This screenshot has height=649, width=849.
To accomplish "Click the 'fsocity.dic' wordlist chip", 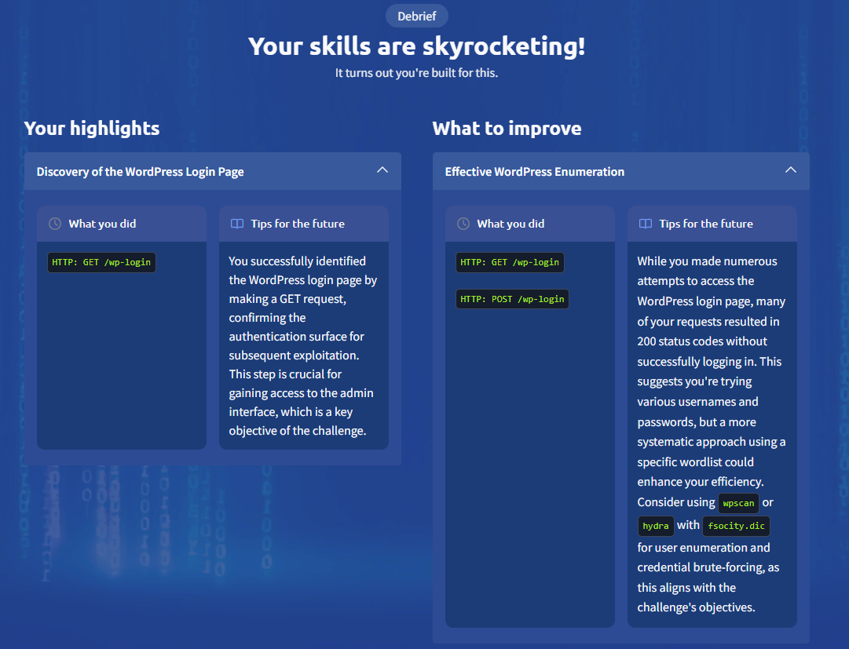I will pyautogui.click(x=736, y=527).
